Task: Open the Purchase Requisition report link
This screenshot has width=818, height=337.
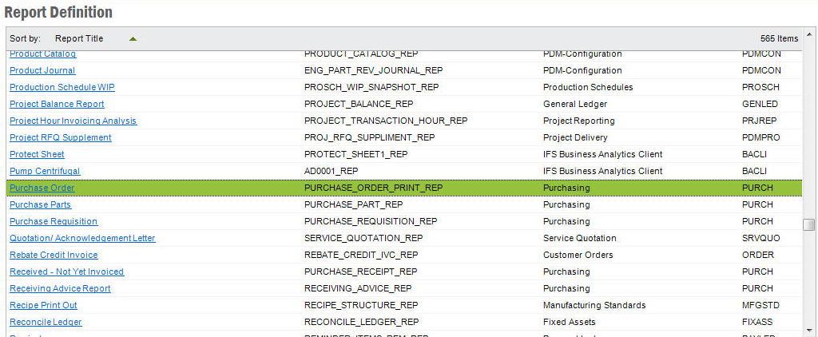Action: 54,221
